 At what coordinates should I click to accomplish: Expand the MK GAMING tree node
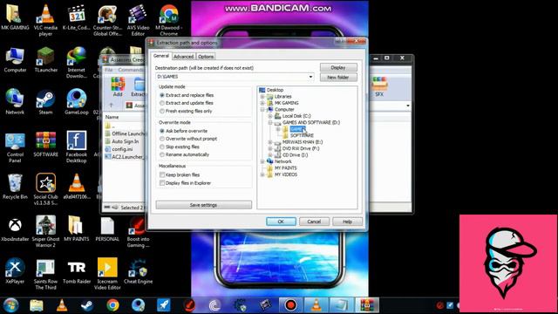pyautogui.click(x=262, y=103)
